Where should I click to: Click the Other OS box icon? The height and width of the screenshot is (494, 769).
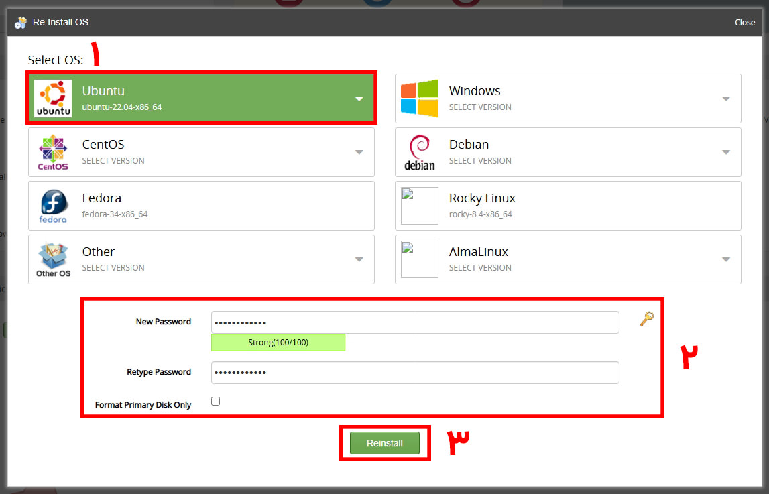pyautogui.click(x=53, y=259)
